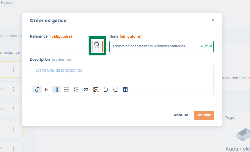Switch to the Tags tab

click(230, 117)
